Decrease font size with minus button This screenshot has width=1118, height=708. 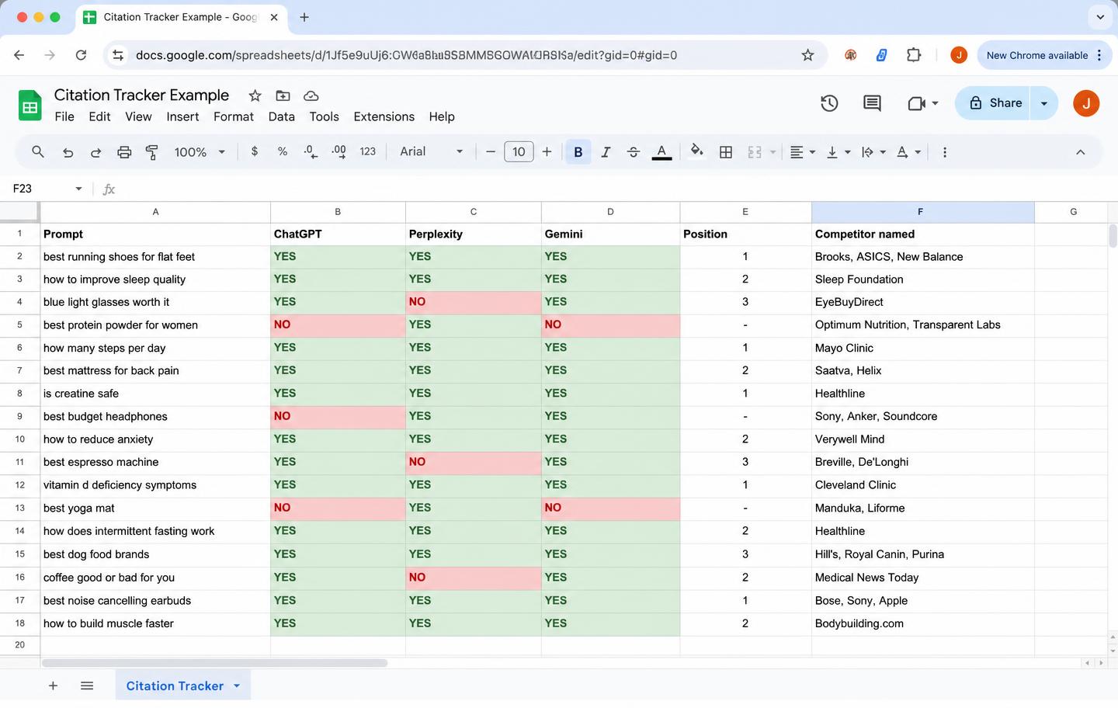[491, 151]
